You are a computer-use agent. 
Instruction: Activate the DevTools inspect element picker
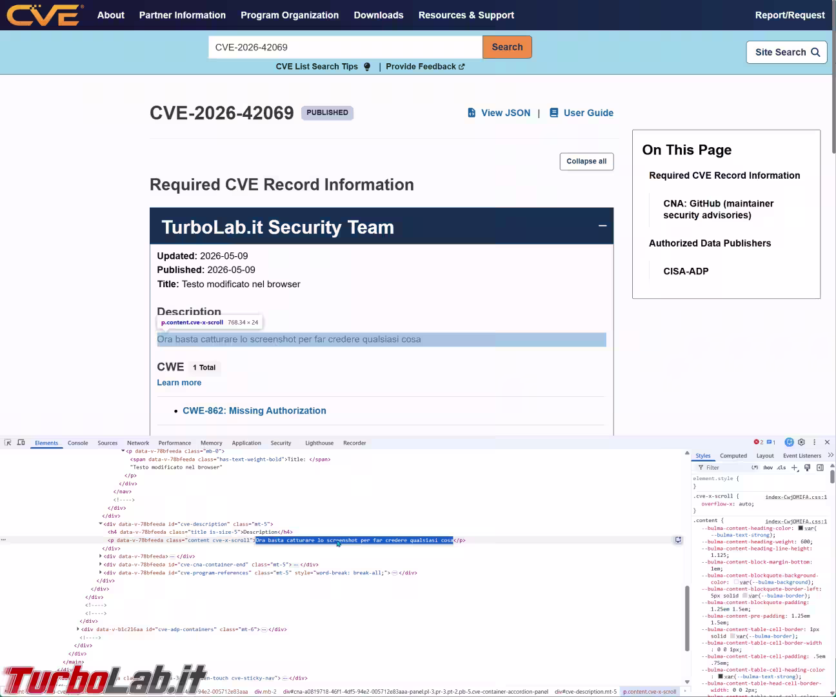click(8, 443)
